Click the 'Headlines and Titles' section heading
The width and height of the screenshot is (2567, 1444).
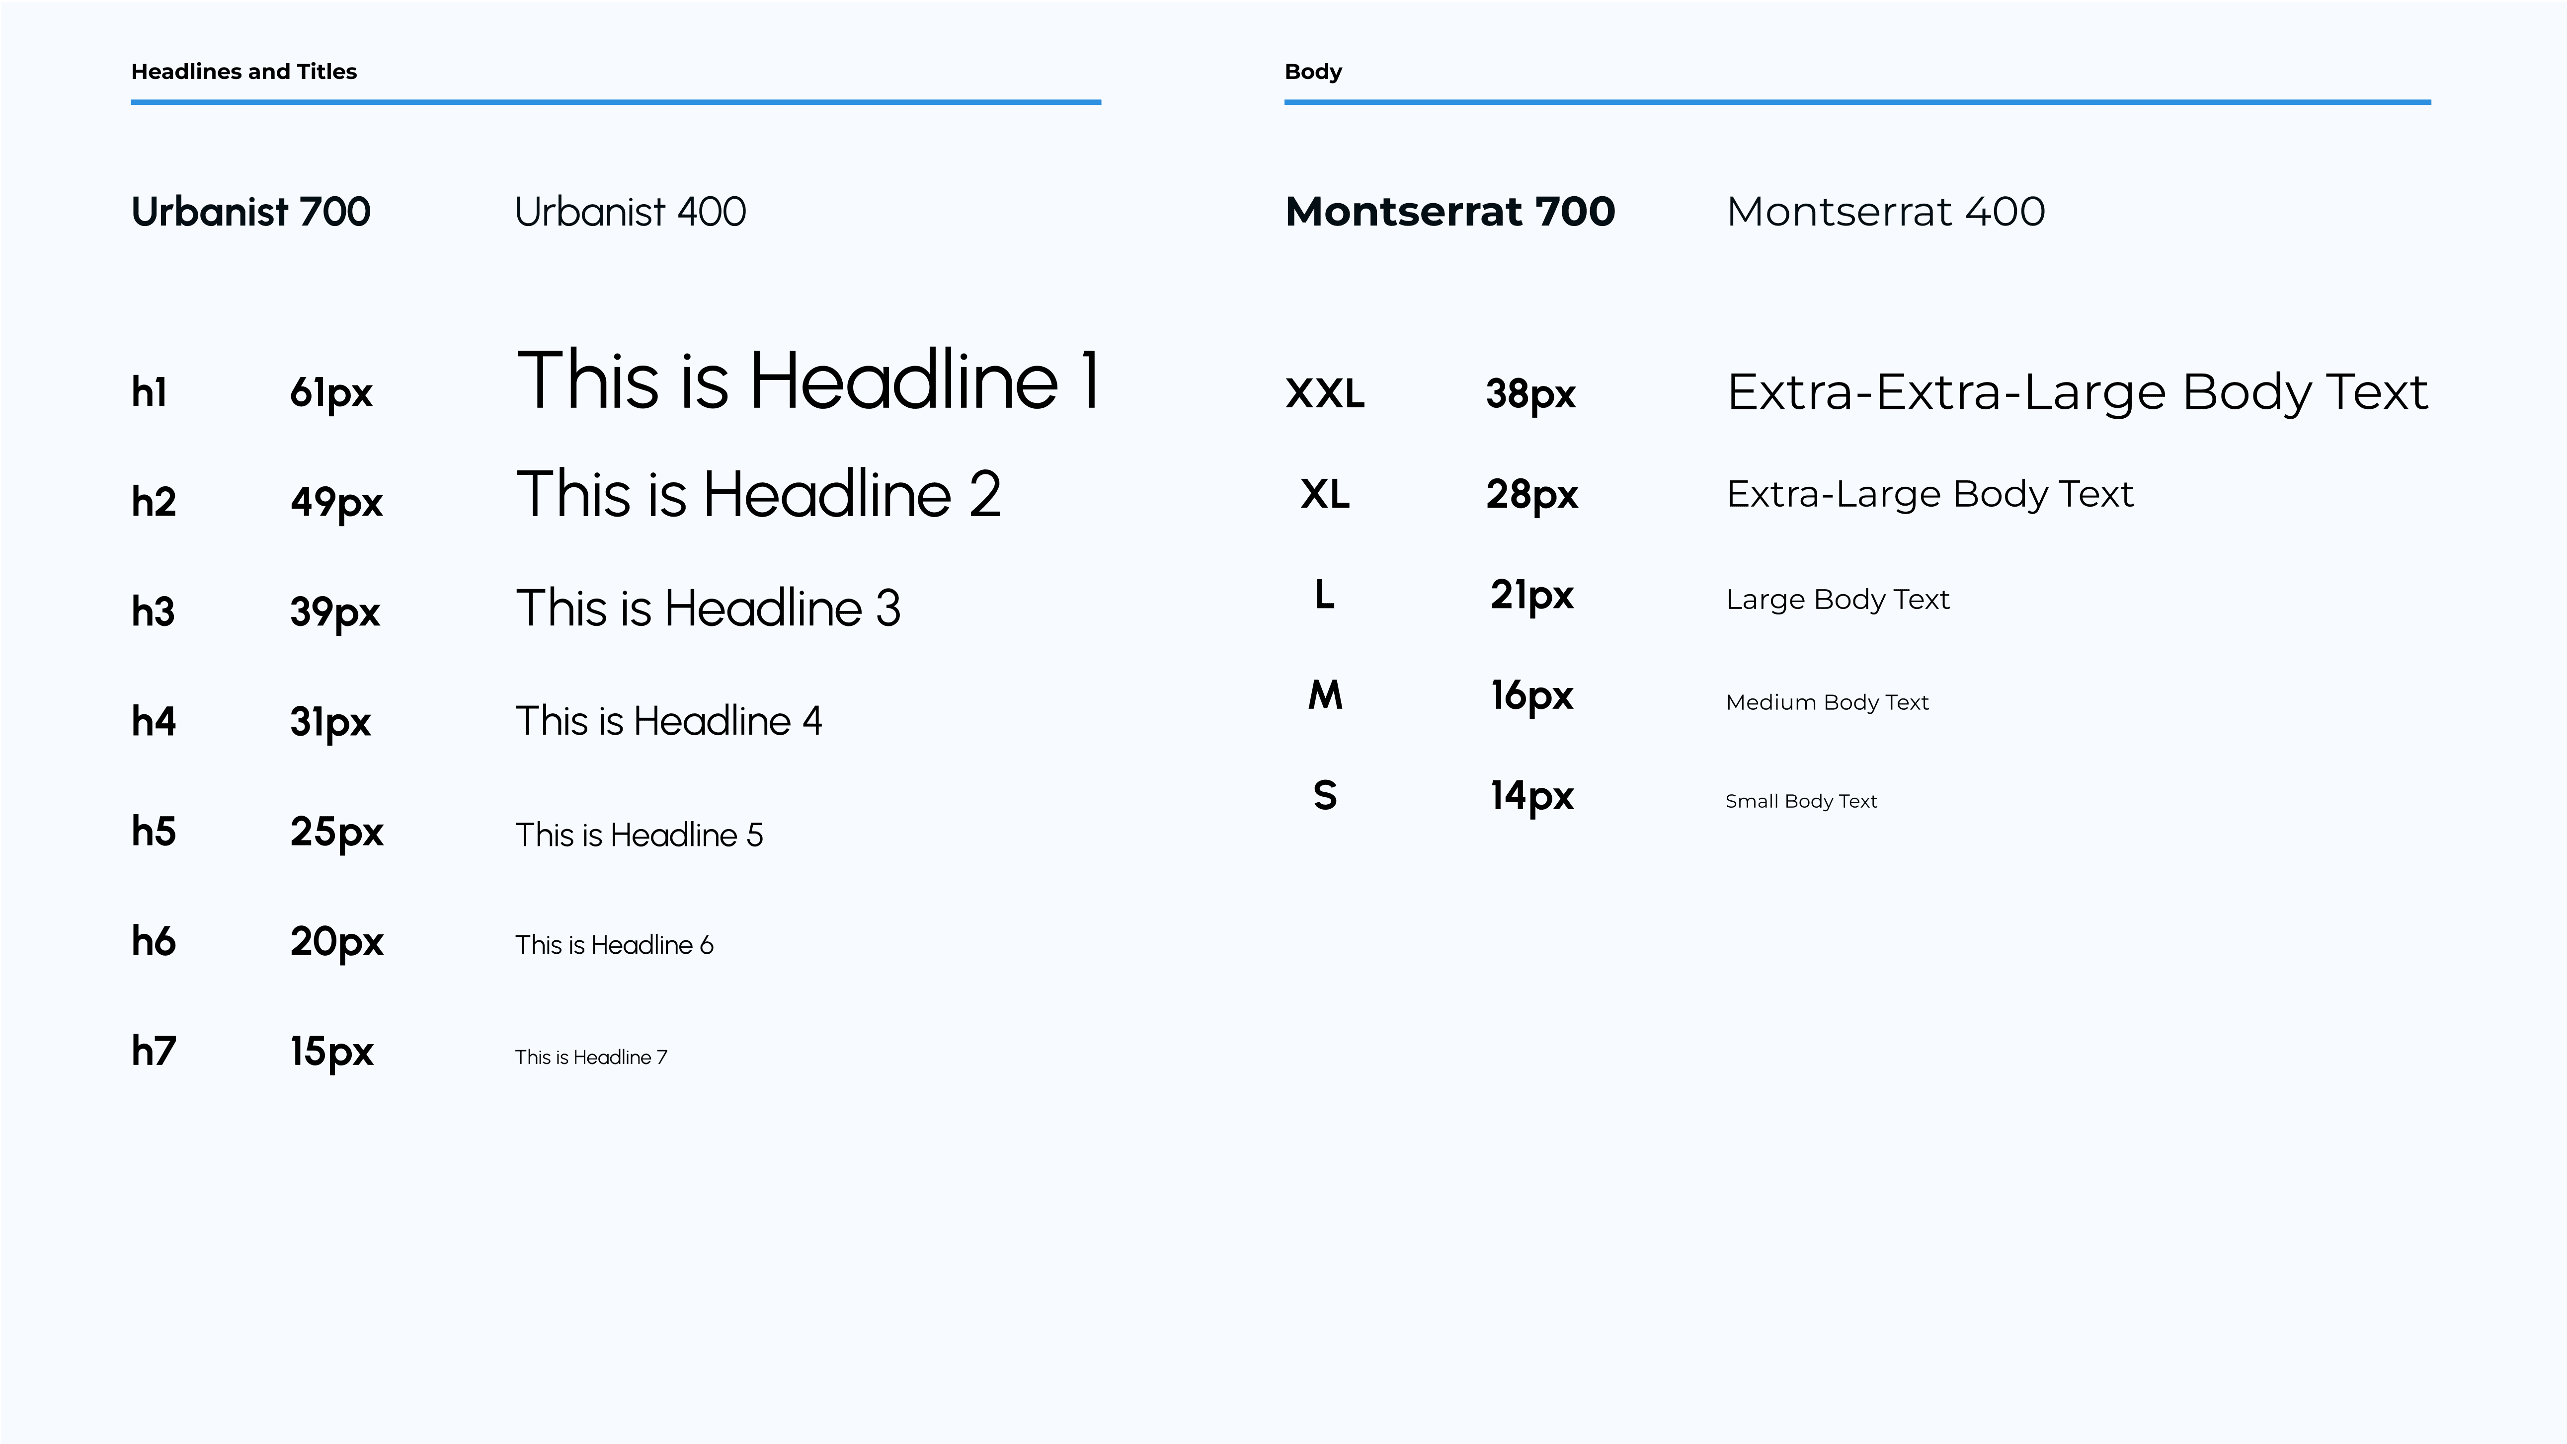pyautogui.click(x=243, y=72)
